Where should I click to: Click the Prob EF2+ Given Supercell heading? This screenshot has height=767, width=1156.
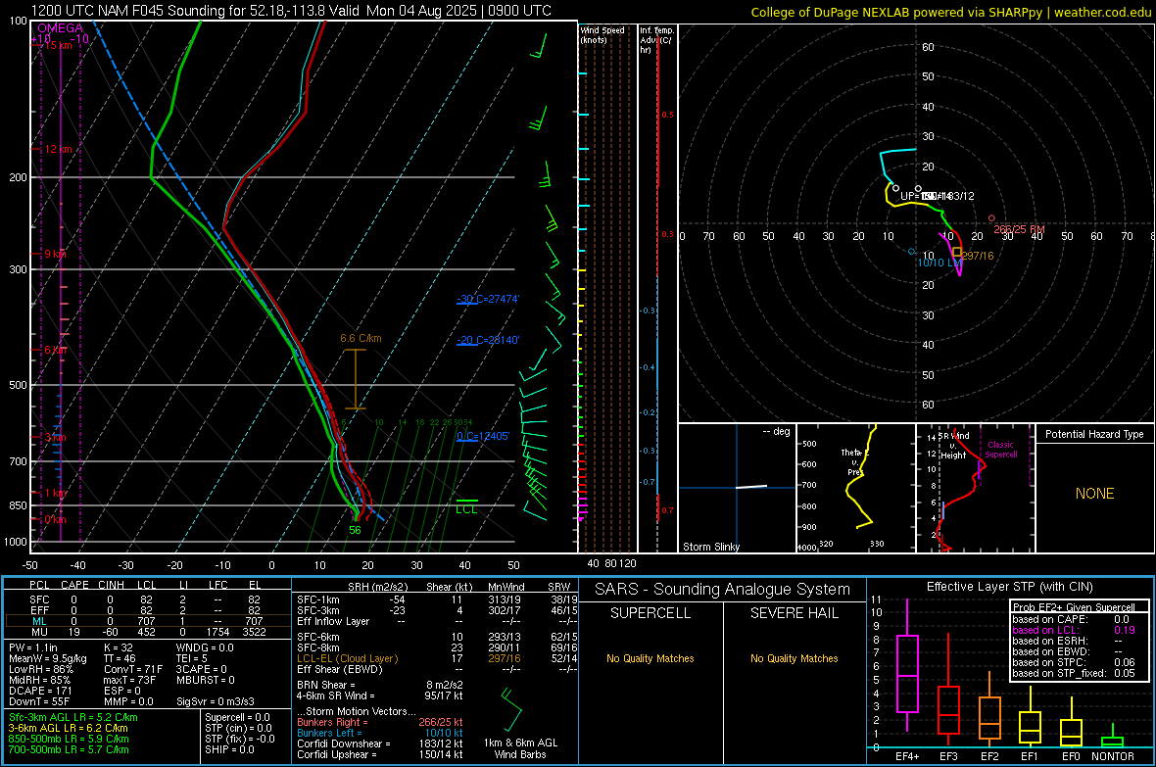[x=1074, y=607]
